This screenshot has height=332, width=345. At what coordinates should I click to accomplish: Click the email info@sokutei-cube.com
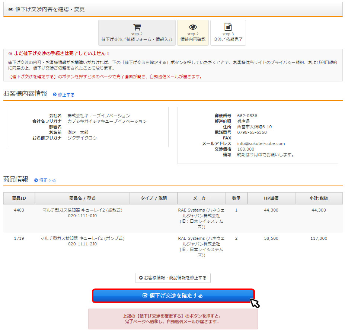pyautogui.click(x=261, y=144)
